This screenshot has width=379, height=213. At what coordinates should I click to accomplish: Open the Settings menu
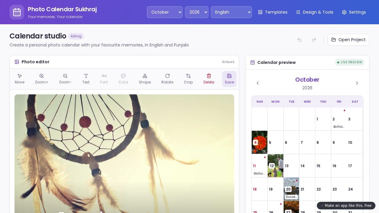(354, 12)
